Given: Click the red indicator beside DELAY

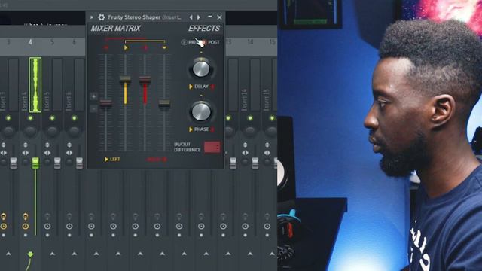Looking at the screenshot, I should point(212,87).
